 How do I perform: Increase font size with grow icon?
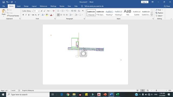point(42,11)
